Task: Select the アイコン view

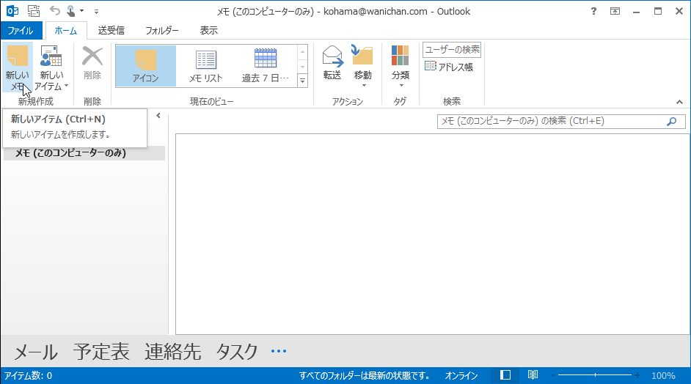Action: coord(146,66)
